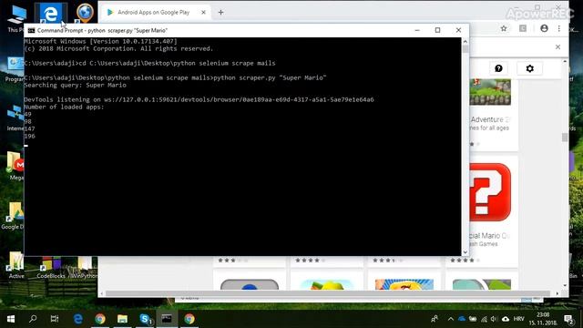
Task: Show hidden system tray icons chevron
Action: (450, 319)
